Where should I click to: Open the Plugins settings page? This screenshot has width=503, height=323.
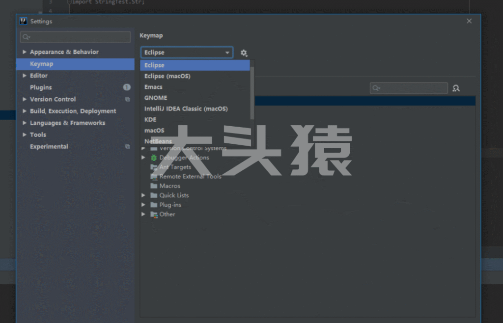[x=41, y=87]
